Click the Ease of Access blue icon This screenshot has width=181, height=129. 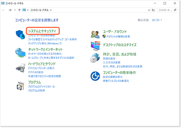pyautogui.click(x=95, y=76)
